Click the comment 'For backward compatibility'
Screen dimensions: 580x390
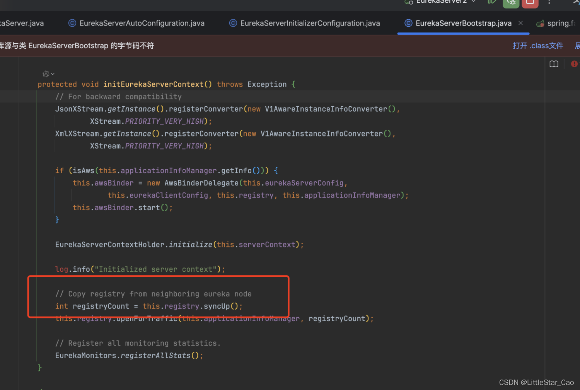[x=118, y=97]
